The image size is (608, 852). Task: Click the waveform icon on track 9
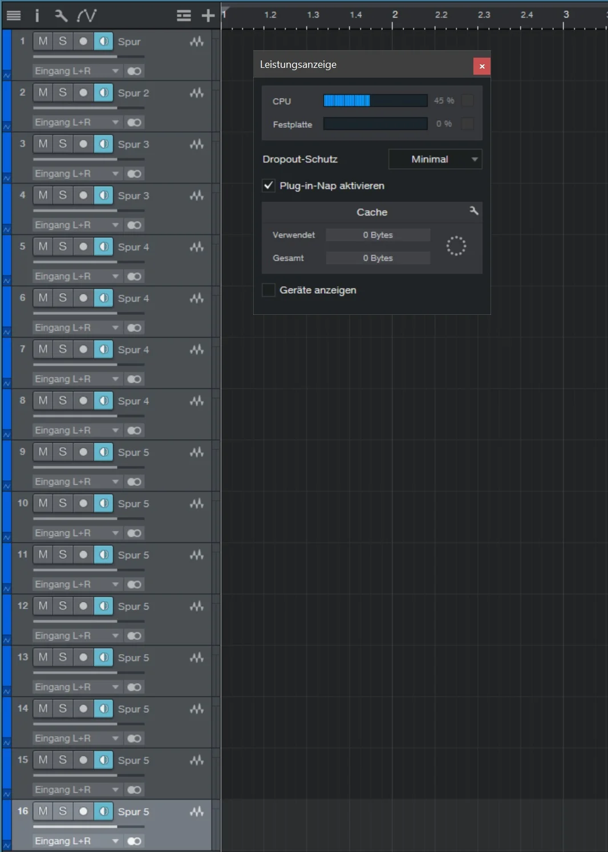[197, 452]
